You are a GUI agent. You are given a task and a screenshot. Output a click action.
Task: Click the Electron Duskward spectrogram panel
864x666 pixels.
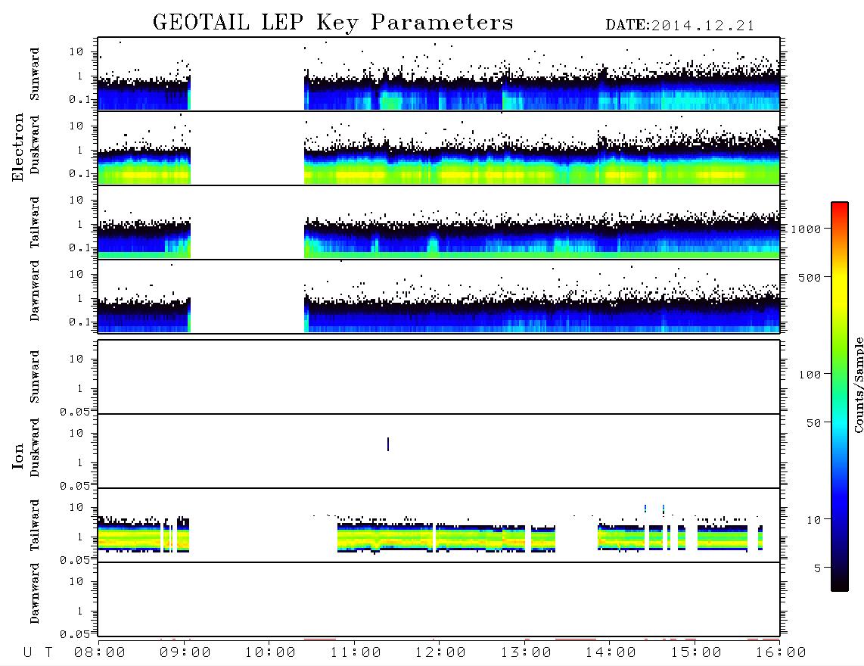[x=439, y=148]
